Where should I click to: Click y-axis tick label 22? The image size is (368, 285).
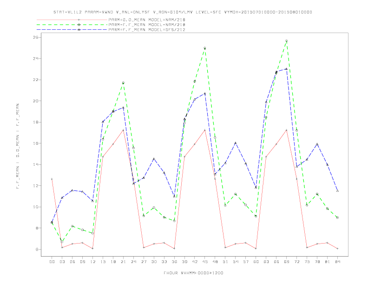click(x=36, y=80)
